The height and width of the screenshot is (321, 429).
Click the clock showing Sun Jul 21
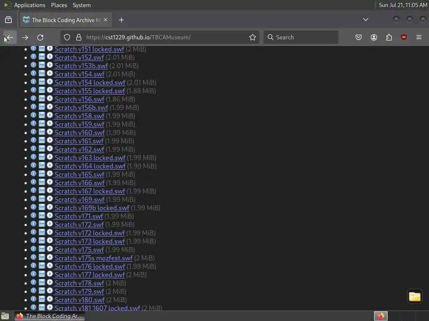click(403, 5)
